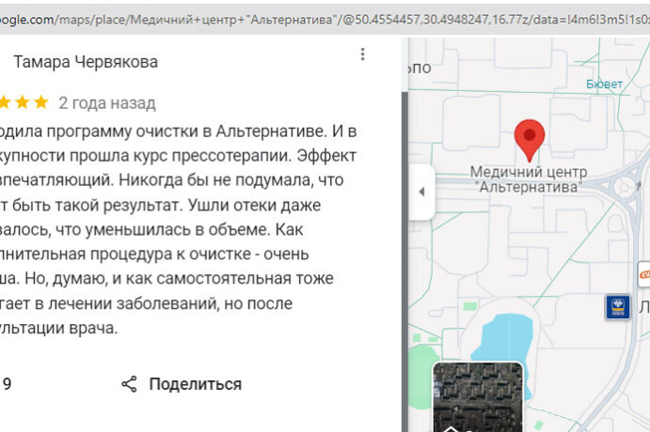Open reviewer profile Тамара Червякова

[85, 62]
